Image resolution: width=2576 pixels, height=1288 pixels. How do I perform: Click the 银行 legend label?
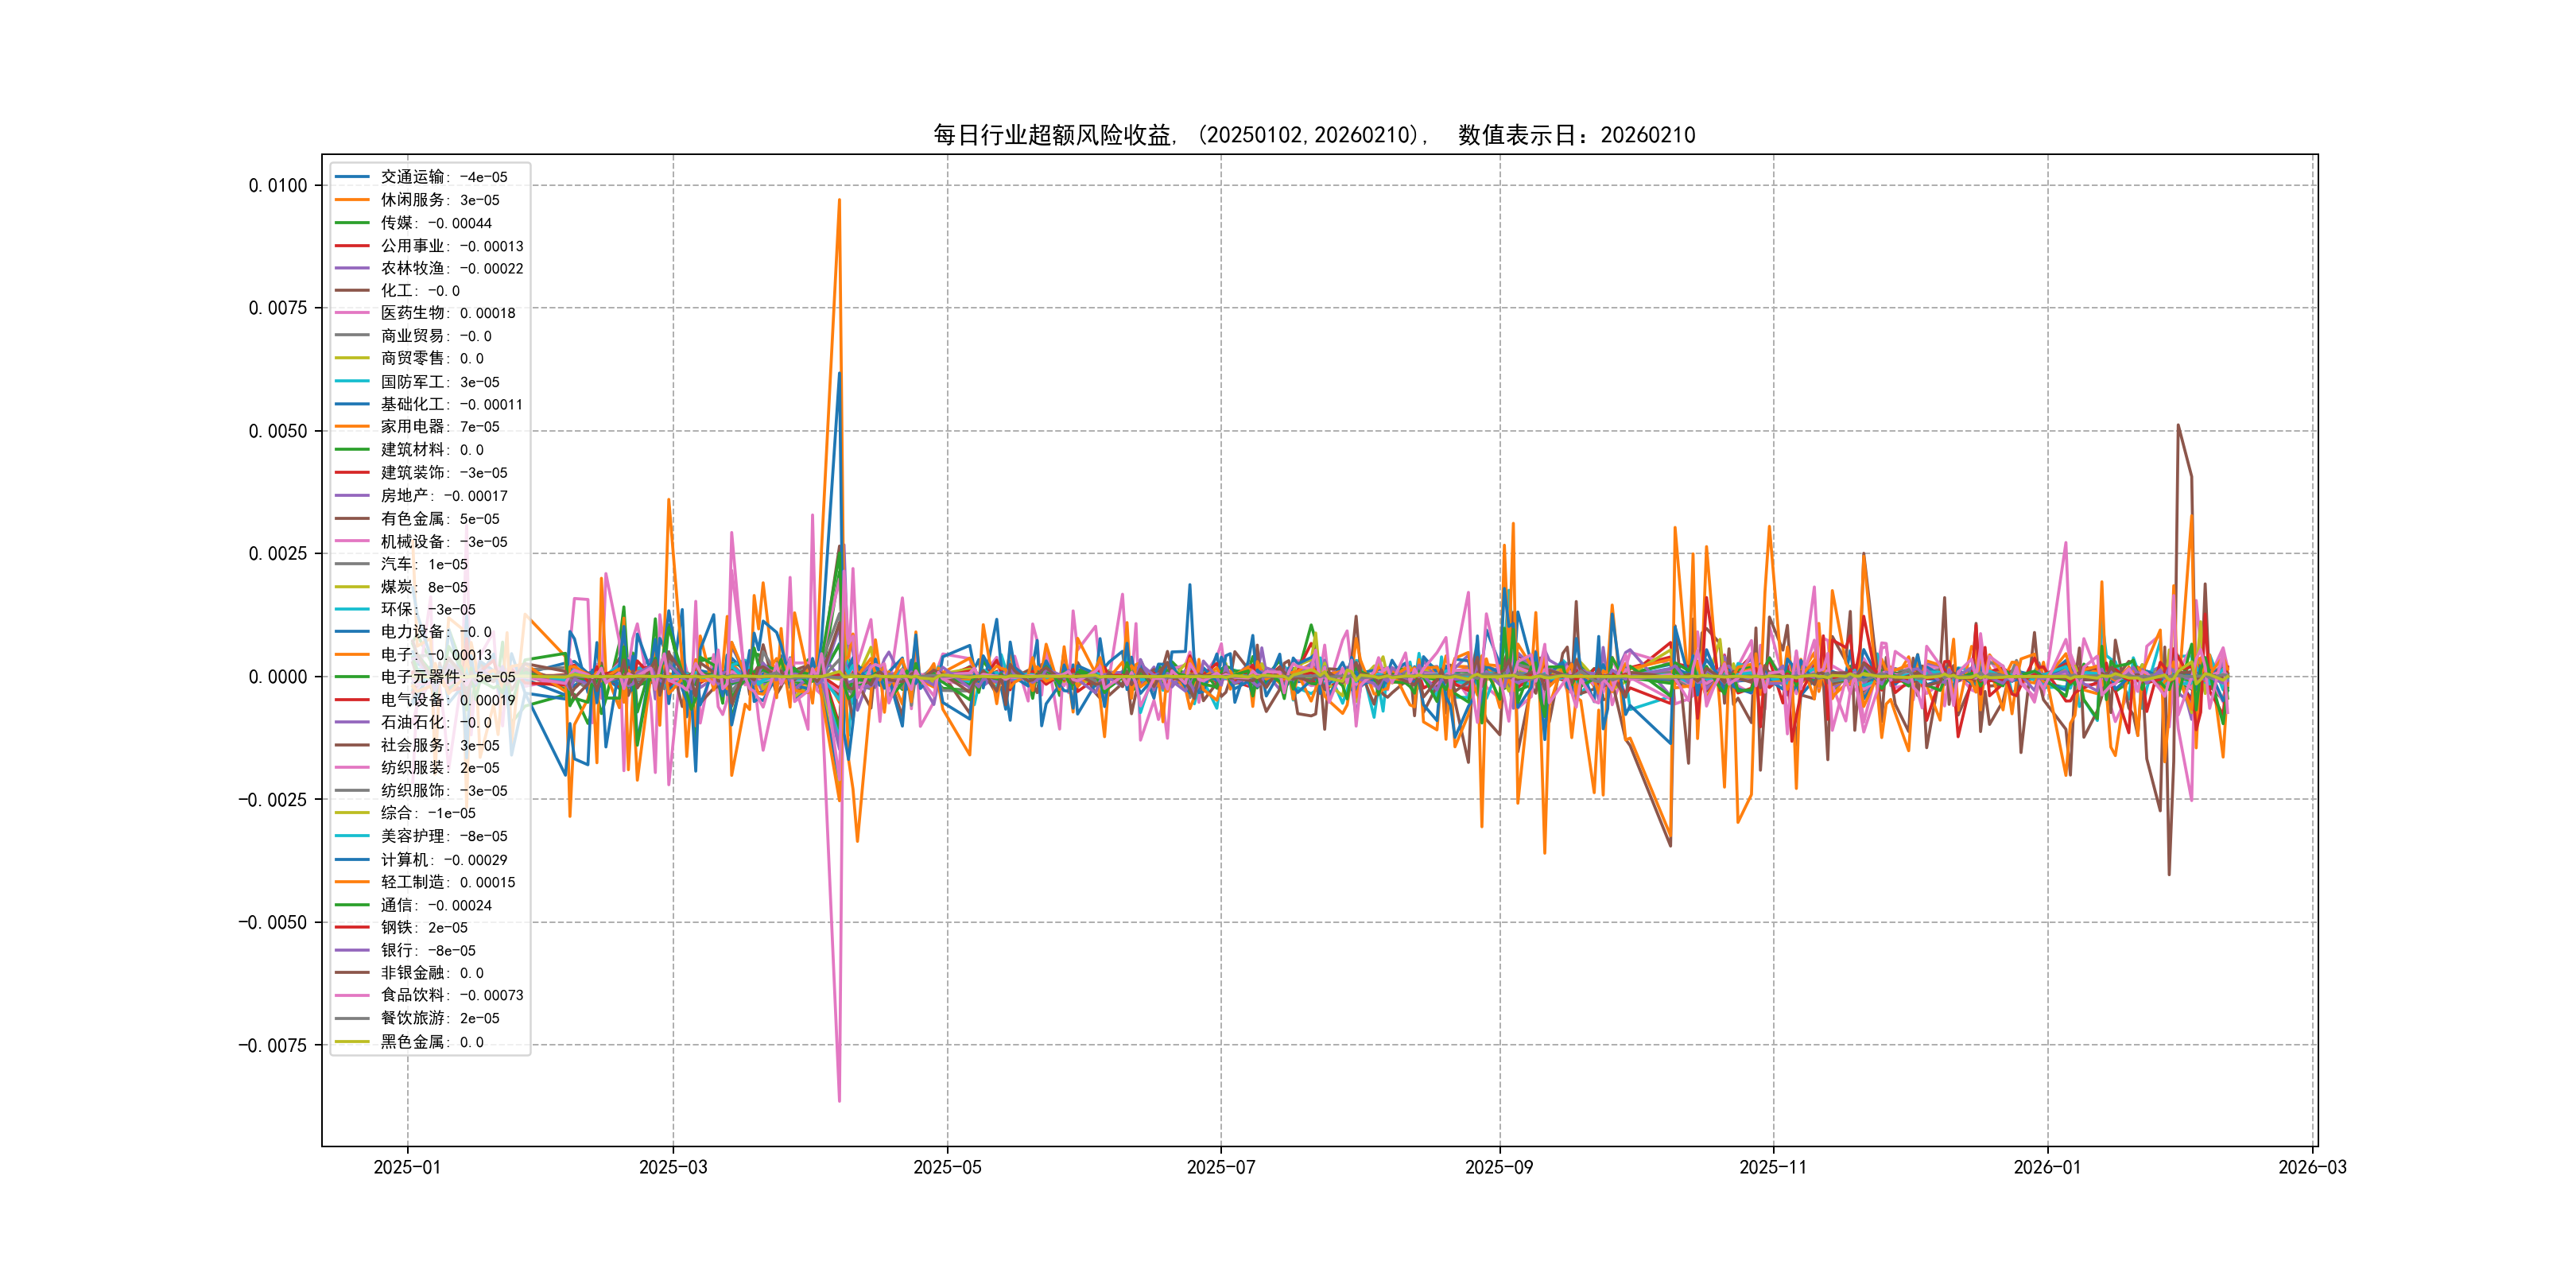[x=397, y=950]
